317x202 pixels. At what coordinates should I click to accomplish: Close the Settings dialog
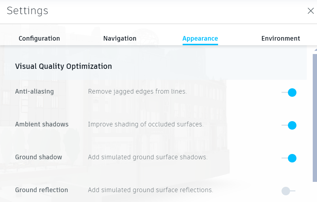pos(311,11)
